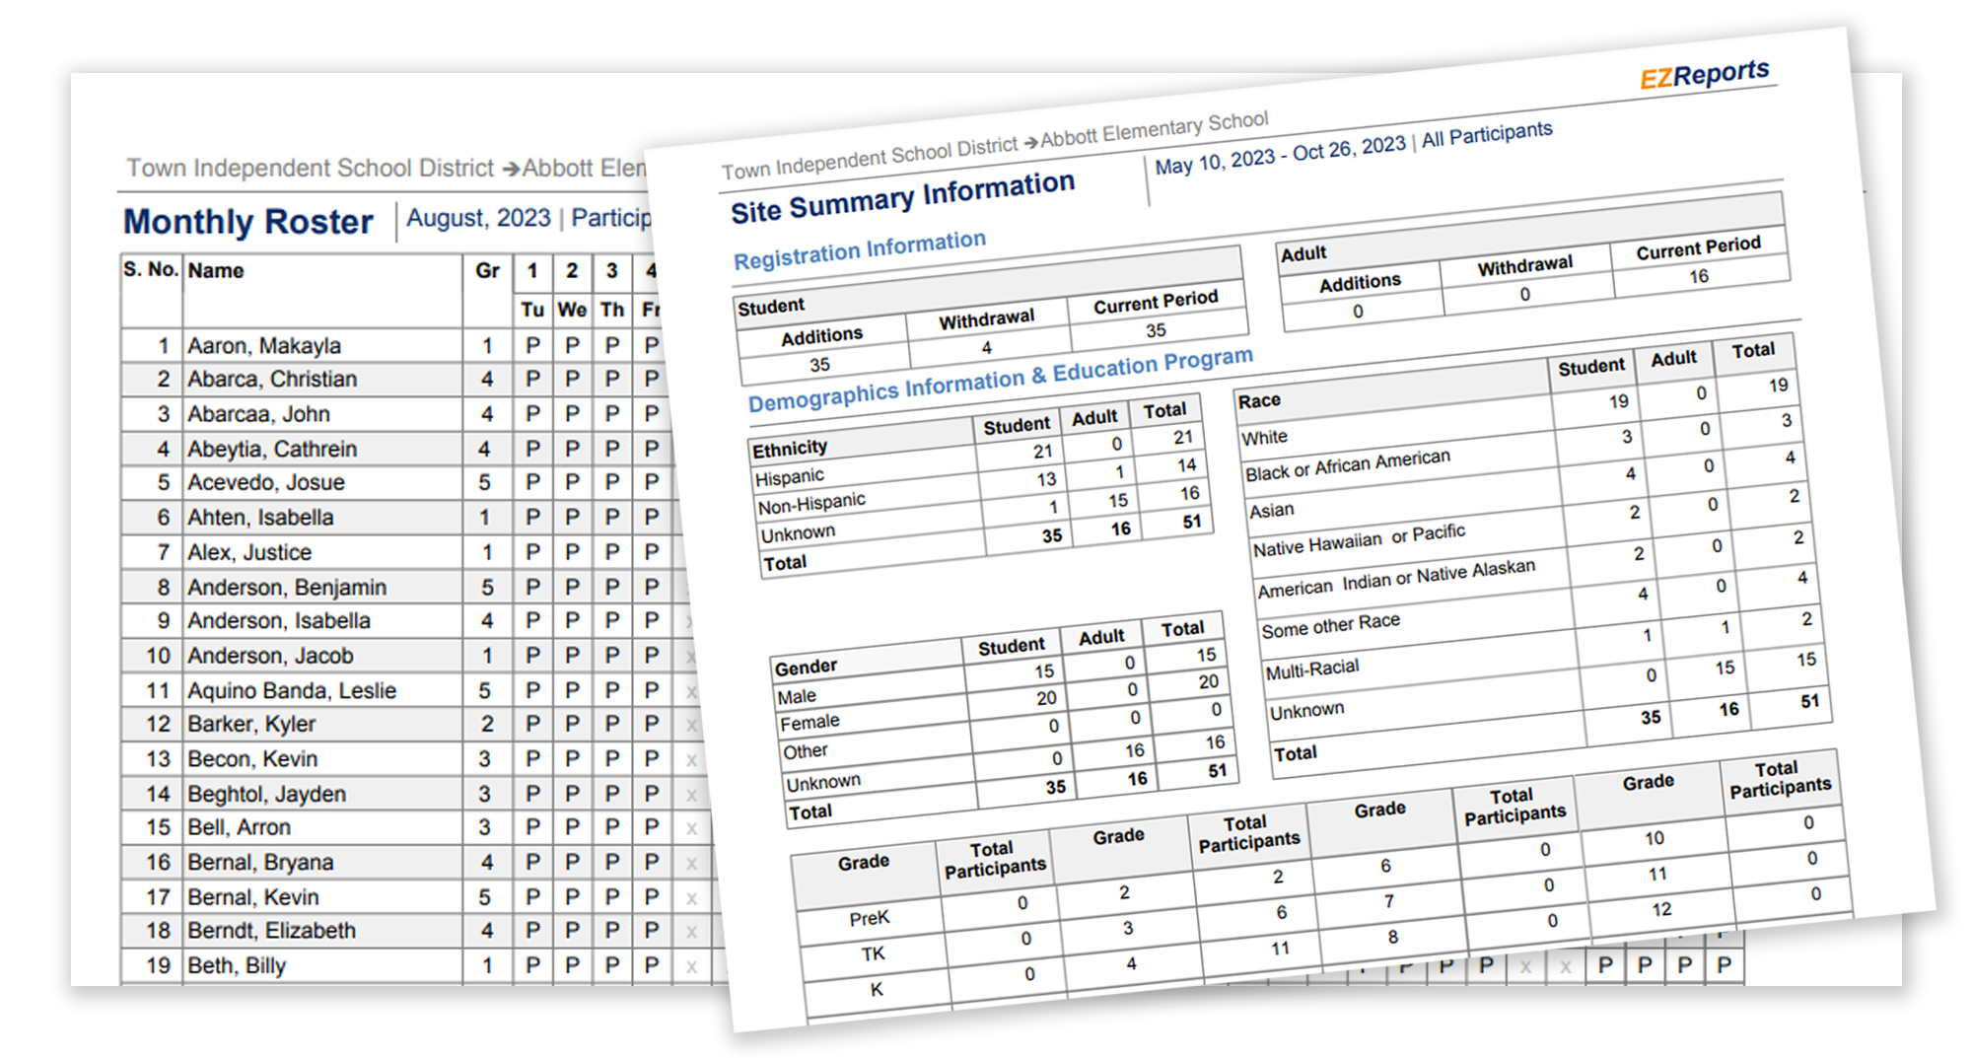Click the breadcrumb arrow above Monthly Roster
Viewport: 1972px width, 1058px height.
tap(510, 170)
